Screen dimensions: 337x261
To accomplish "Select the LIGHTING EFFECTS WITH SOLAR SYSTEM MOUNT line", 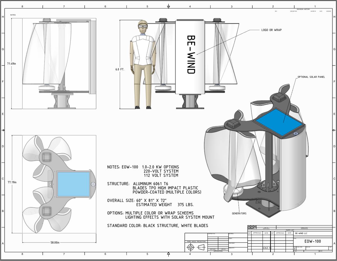I will click(x=170, y=217).
